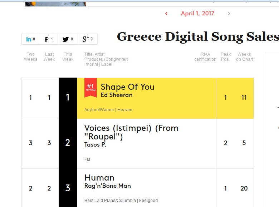Click the Weeks on Chart column header
The image size is (279, 207).
click(244, 57)
